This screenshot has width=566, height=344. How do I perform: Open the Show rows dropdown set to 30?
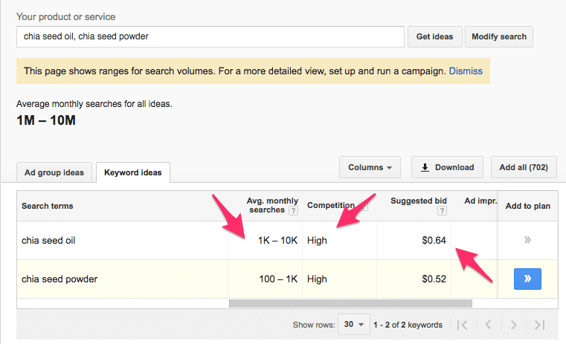(353, 325)
